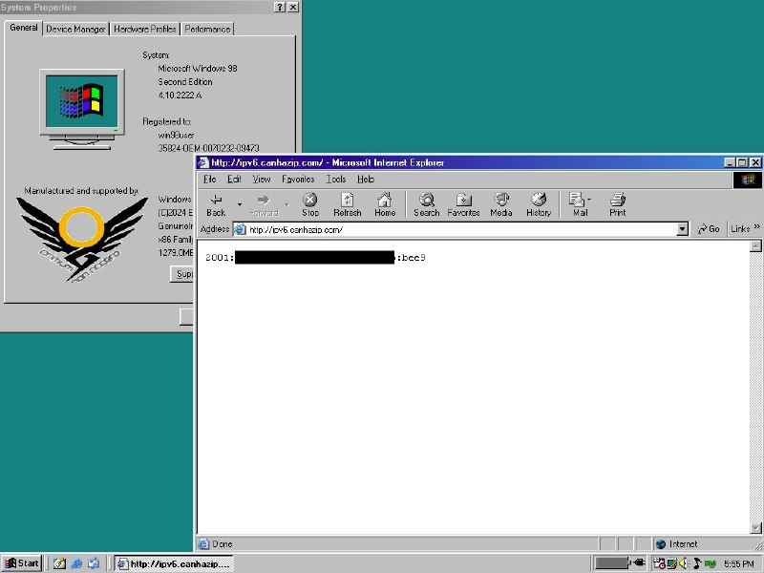Click the Go button beside the address bar

click(709, 229)
